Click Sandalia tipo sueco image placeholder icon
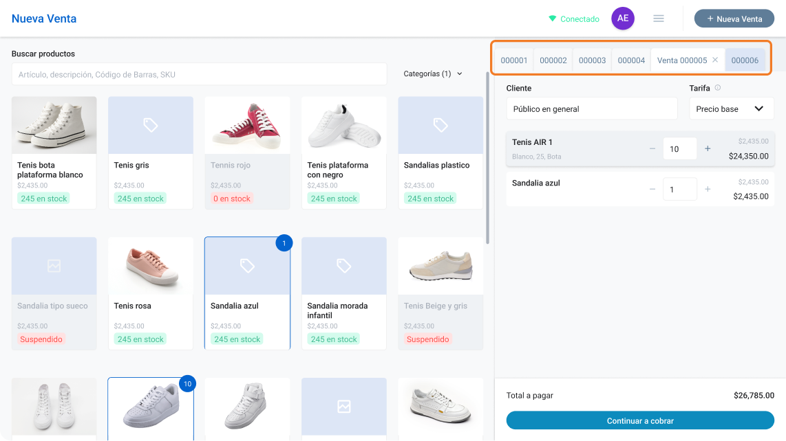 pos(54,265)
